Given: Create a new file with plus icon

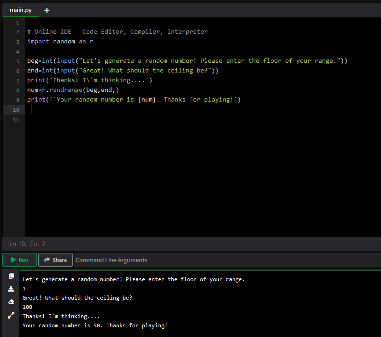Looking at the screenshot, I should coord(47,10).
